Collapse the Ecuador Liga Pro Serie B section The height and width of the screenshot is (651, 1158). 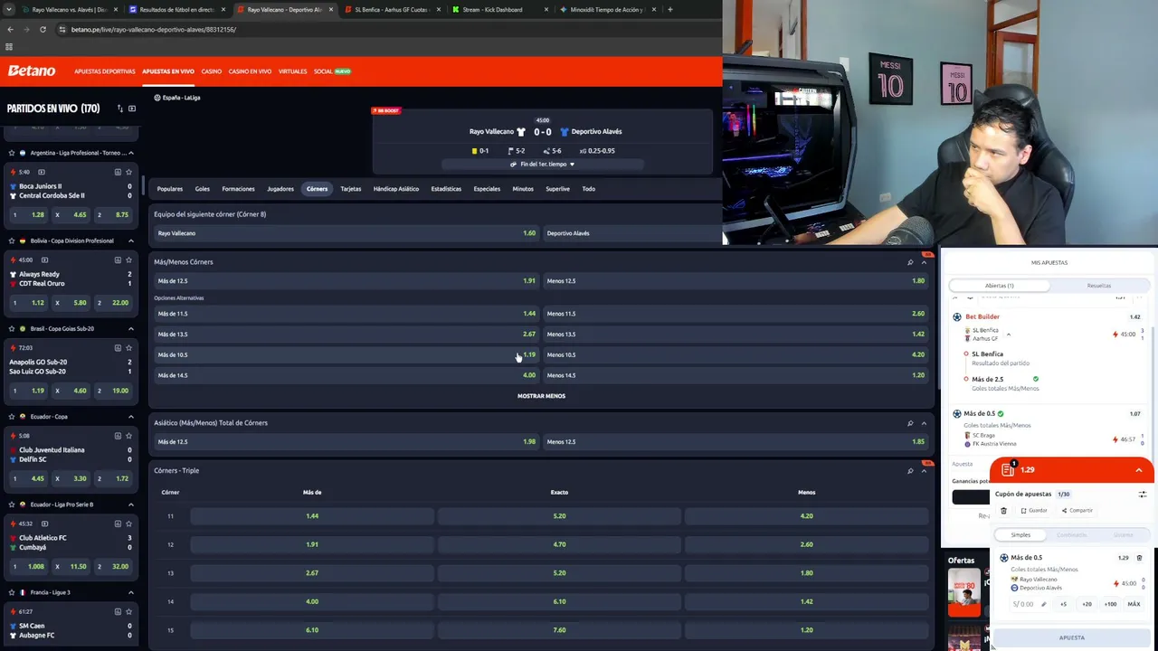coord(131,505)
